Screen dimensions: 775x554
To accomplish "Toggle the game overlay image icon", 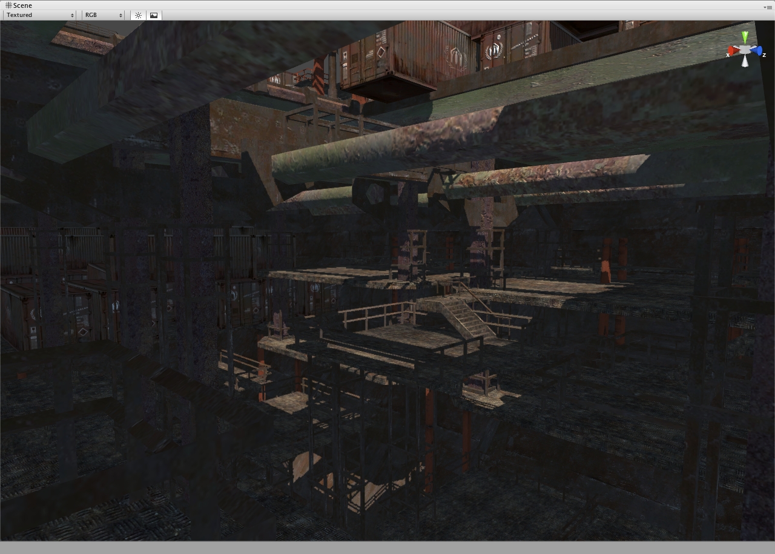I will tap(154, 15).
